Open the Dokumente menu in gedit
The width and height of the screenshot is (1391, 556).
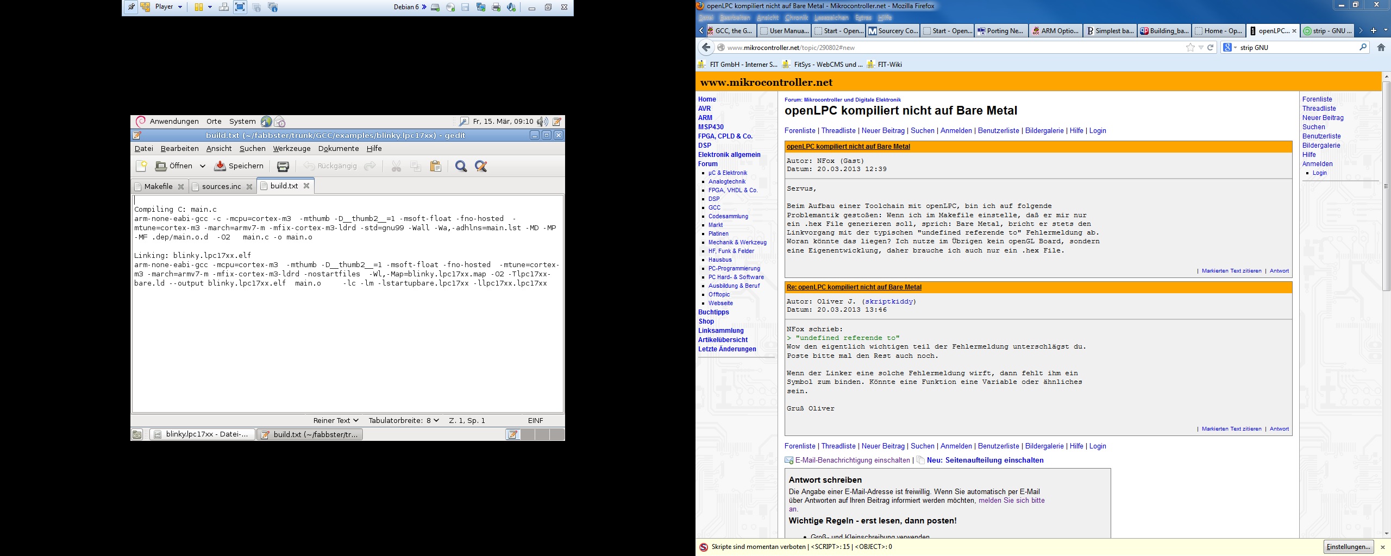pos(339,148)
